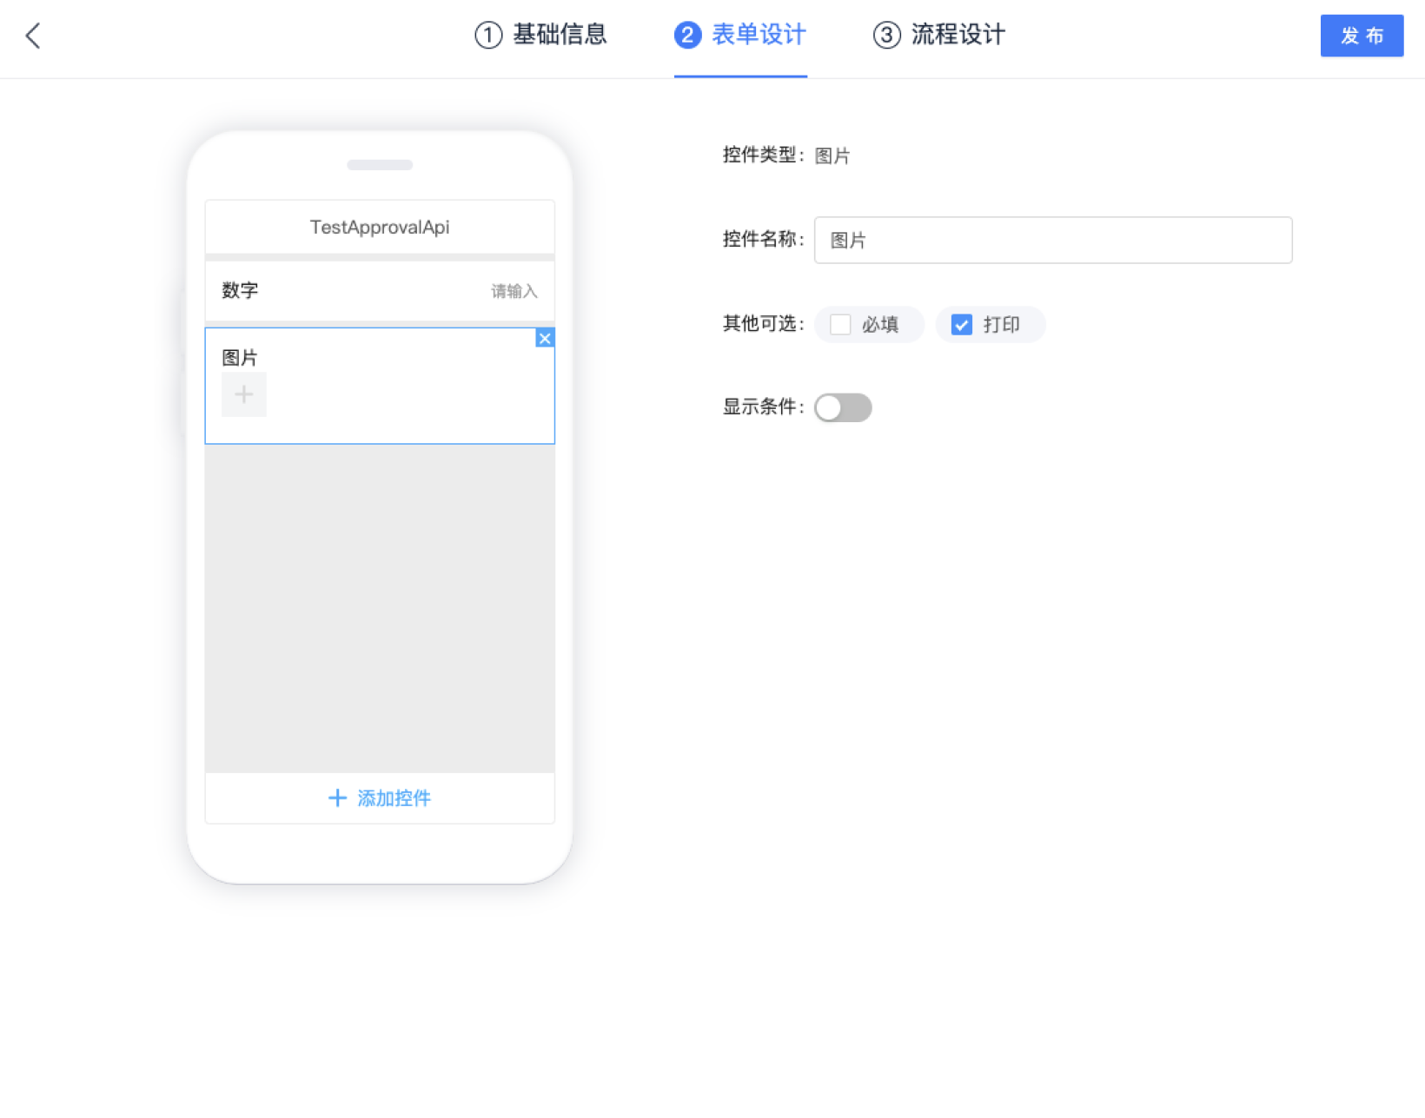This screenshot has width=1425, height=1118.
Task: Select the 图片 control label in preview
Action: point(240,358)
